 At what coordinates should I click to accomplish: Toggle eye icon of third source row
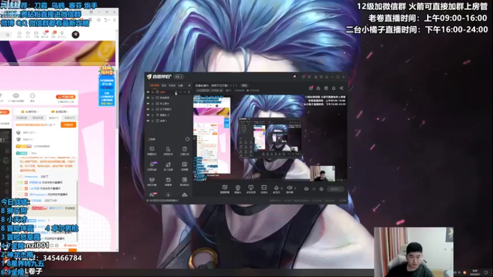pyautogui.click(x=148, y=103)
